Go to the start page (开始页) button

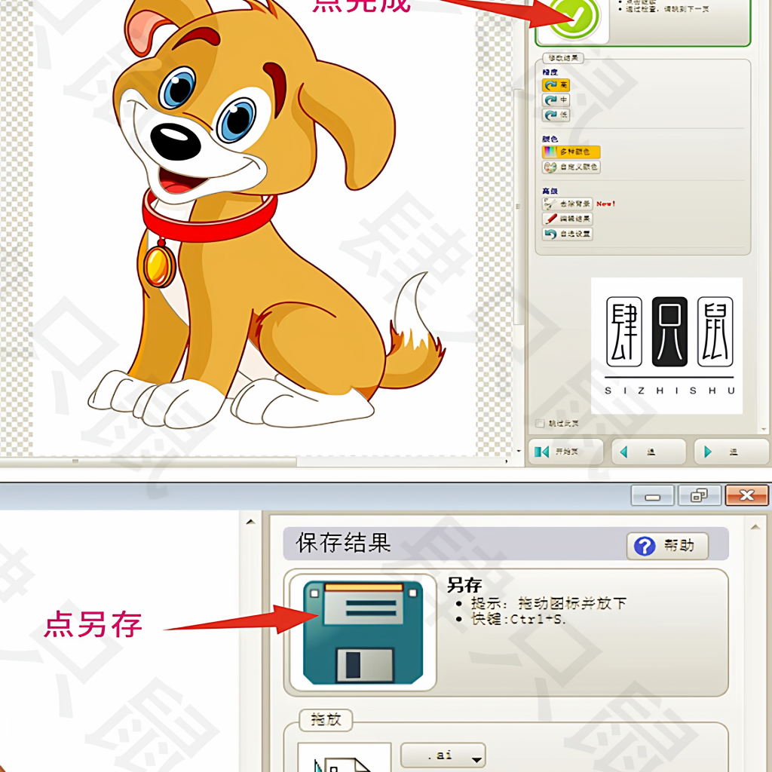tap(565, 452)
